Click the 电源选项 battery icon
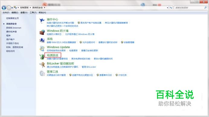 click(x=42, y=57)
